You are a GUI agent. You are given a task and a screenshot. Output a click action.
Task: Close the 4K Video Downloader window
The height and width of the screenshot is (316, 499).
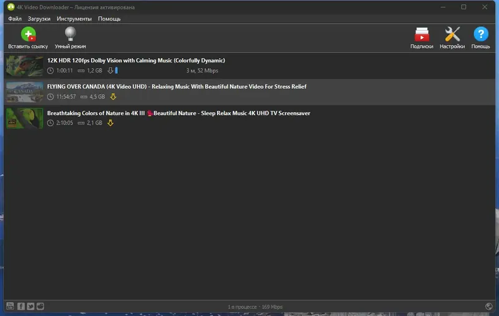click(485, 7)
